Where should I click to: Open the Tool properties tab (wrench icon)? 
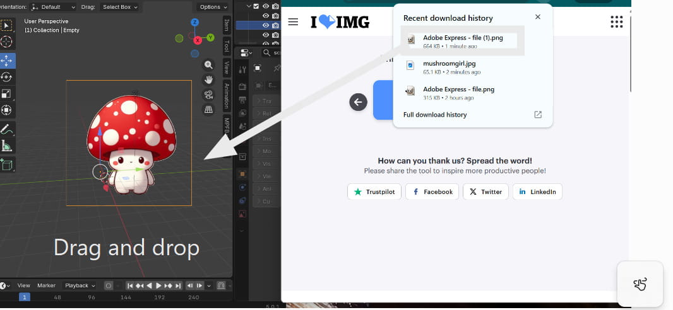pyautogui.click(x=242, y=70)
